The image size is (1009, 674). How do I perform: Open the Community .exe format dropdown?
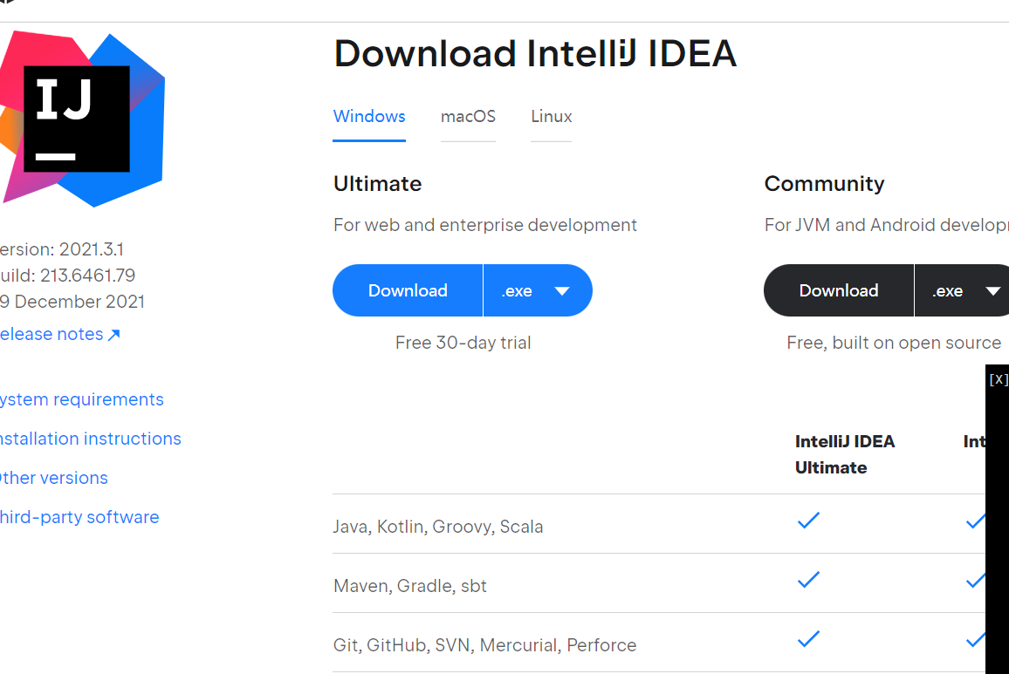[x=963, y=290]
